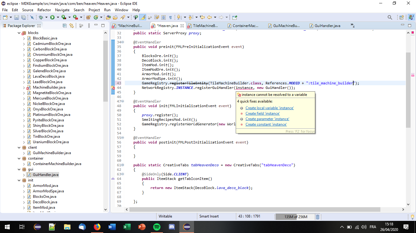416x233 pixels.
Task: Toggle Mark Occurrences highlighter button
Action: pyautogui.click(x=143, y=18)
